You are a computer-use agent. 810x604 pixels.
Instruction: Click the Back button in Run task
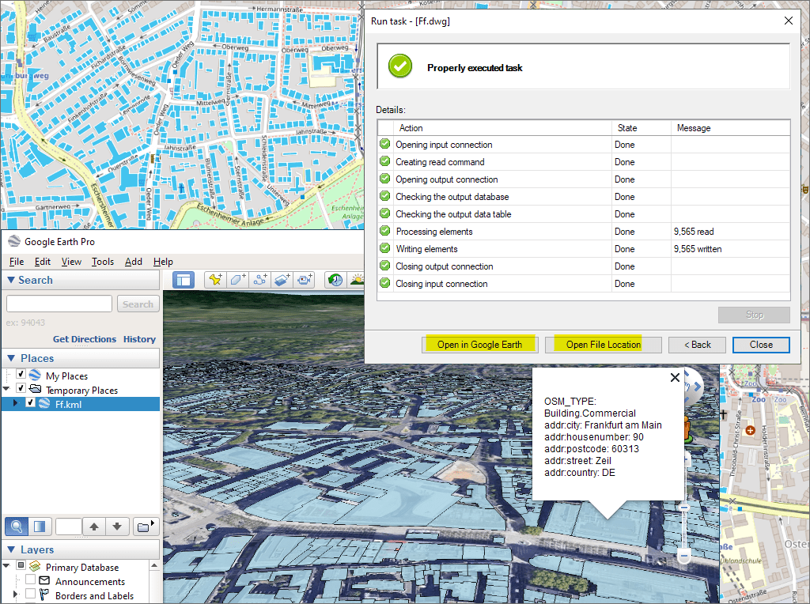[x=698, y=345]
